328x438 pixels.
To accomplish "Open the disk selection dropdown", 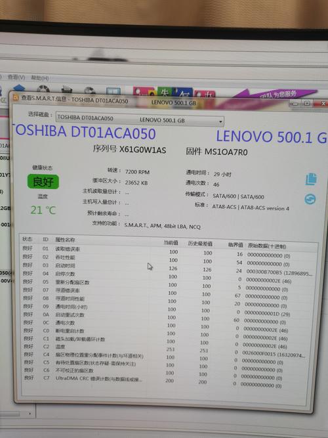I will pyautogui.click(x=140, y=120).
